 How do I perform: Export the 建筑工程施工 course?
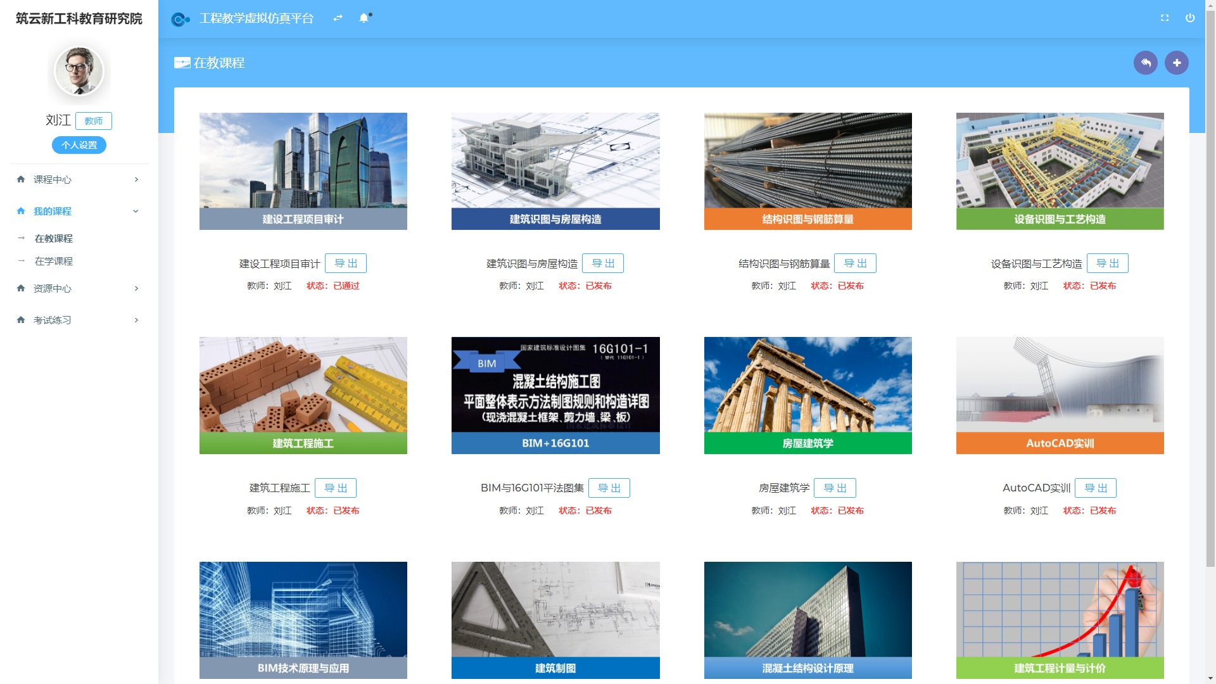pos(336,488)
